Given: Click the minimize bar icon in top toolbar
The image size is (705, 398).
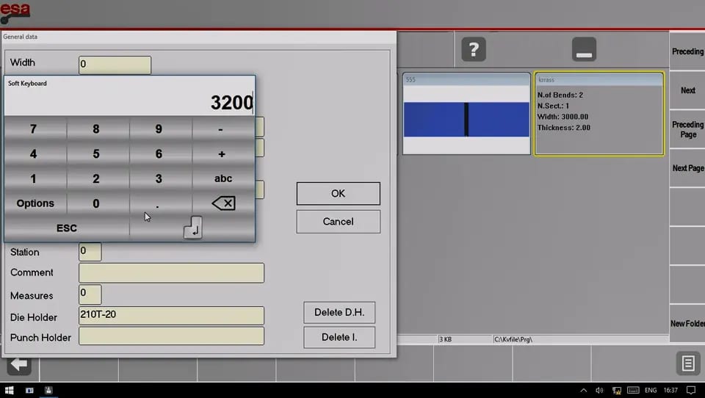Looking at the screenshot, I should pos(584,49).
